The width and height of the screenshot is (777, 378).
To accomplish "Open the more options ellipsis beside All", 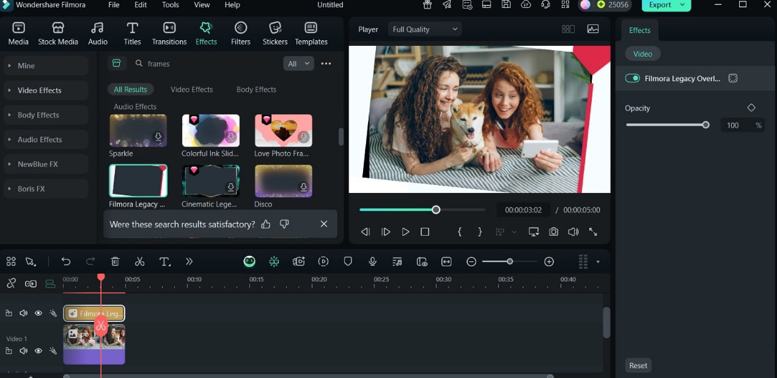I will pyautogui.click(x=326, y=64).
